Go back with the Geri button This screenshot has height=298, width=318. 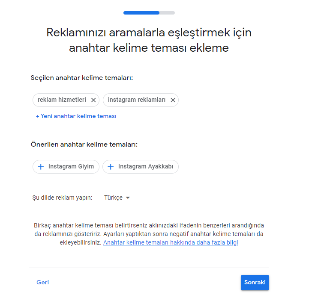42,282
